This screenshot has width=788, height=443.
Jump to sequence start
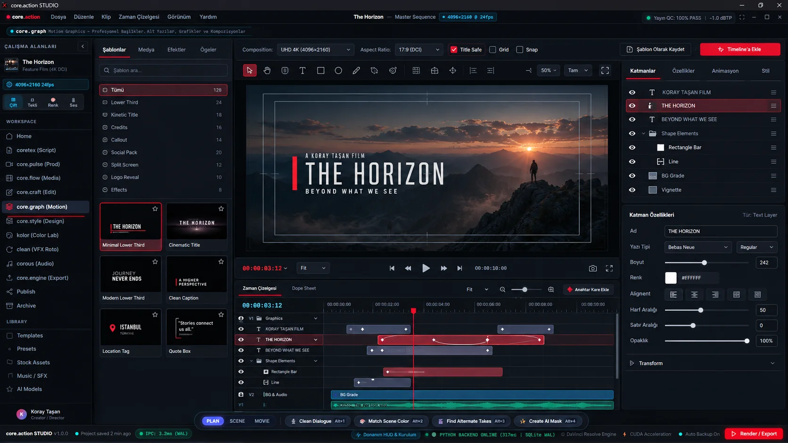(x=392, y=268)
